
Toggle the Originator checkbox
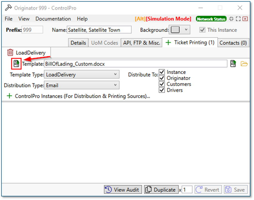pyautogui.click(x=162, y=78)
